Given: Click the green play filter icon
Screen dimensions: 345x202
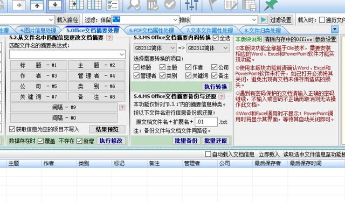Looking at the screenshot, I should (x=263, y=20).
